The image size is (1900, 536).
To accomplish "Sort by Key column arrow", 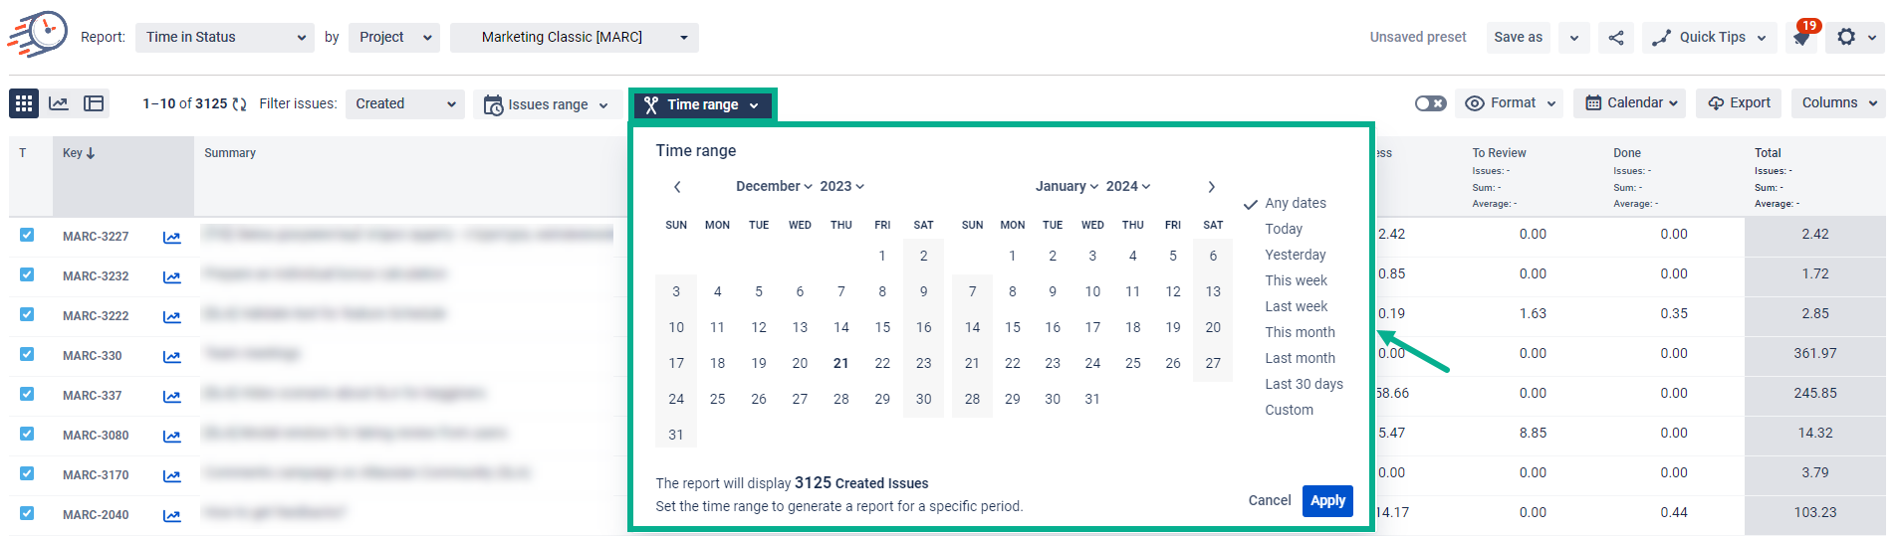I will [91, 153].
